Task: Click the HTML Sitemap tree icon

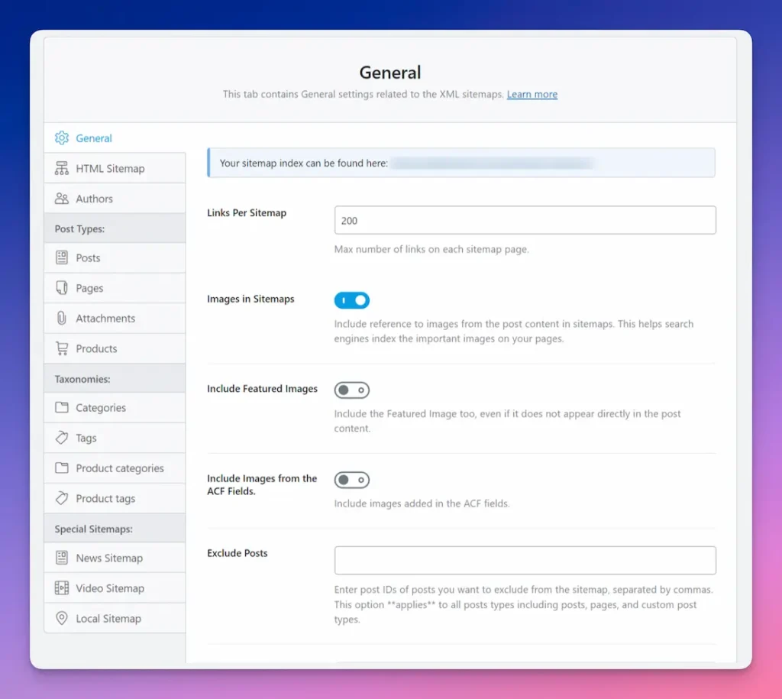Action: pos(62,169)
